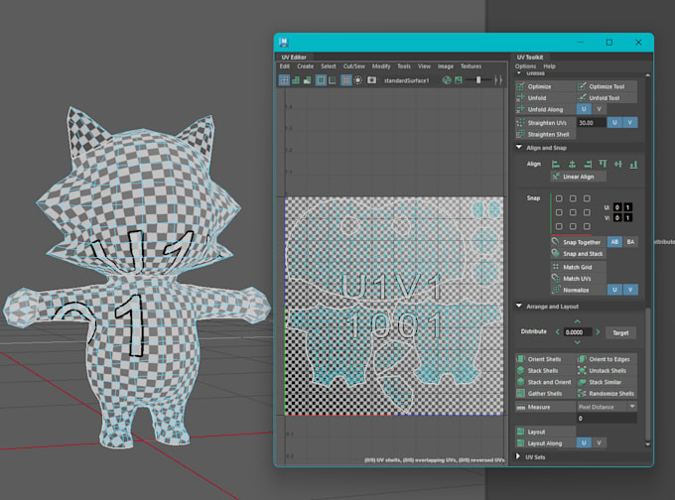675x500 pixels.
Task: Click the toolbar exposure slider handle
Action: coord(478,80)
